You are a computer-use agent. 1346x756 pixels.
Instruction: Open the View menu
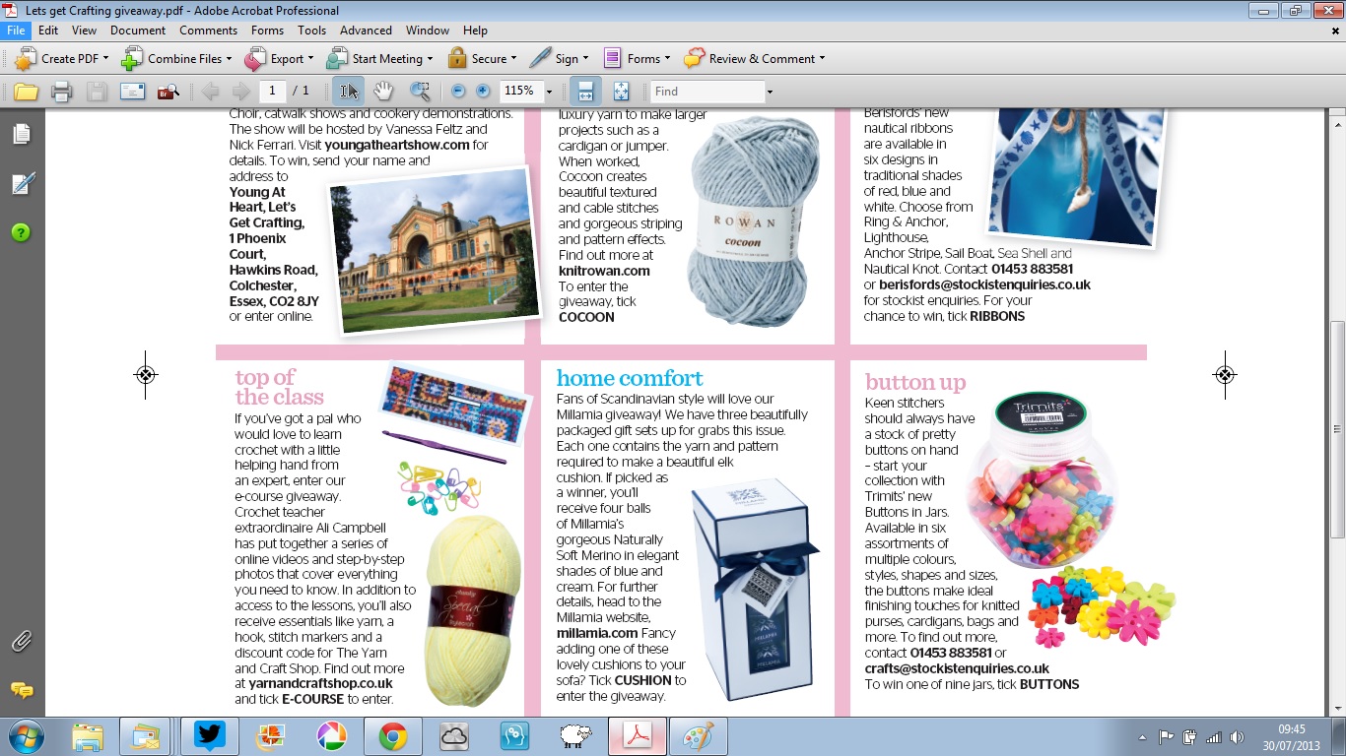tap(84, 31)
